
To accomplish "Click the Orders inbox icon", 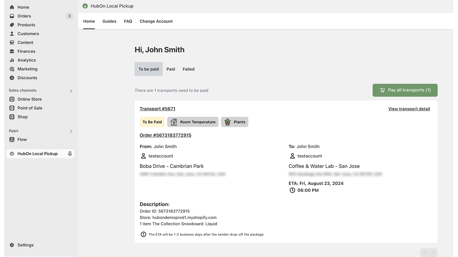I will click(x=12, y=16).
